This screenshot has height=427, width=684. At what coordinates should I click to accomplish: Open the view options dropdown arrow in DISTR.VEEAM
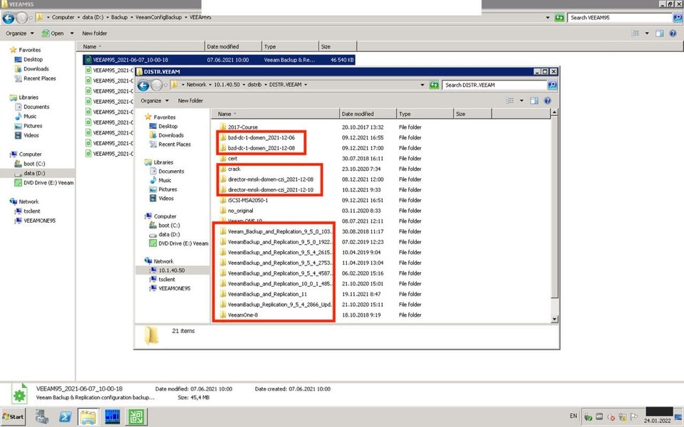point(522,100)
